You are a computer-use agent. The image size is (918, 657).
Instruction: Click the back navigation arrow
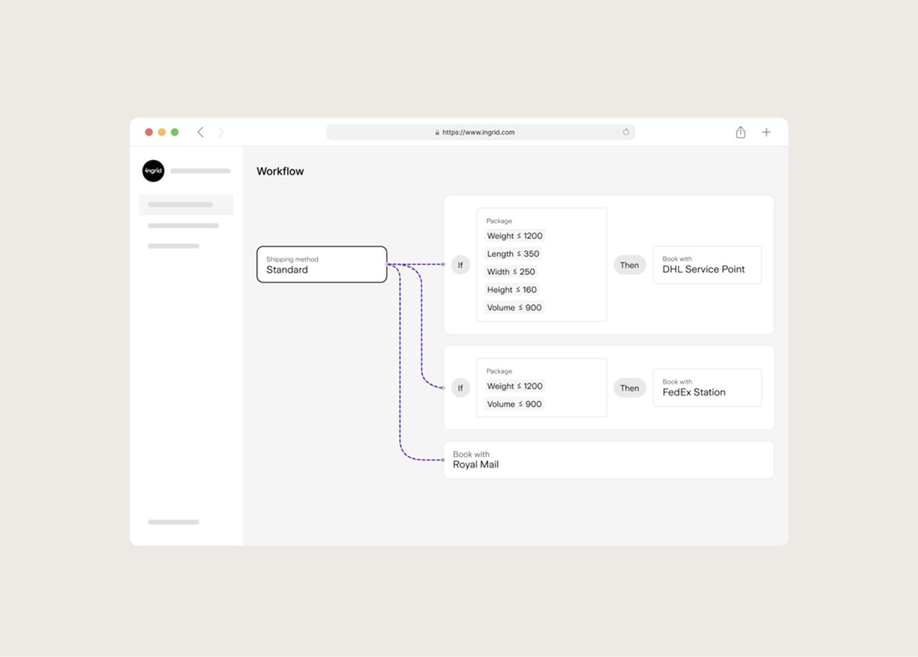[200, 132]
